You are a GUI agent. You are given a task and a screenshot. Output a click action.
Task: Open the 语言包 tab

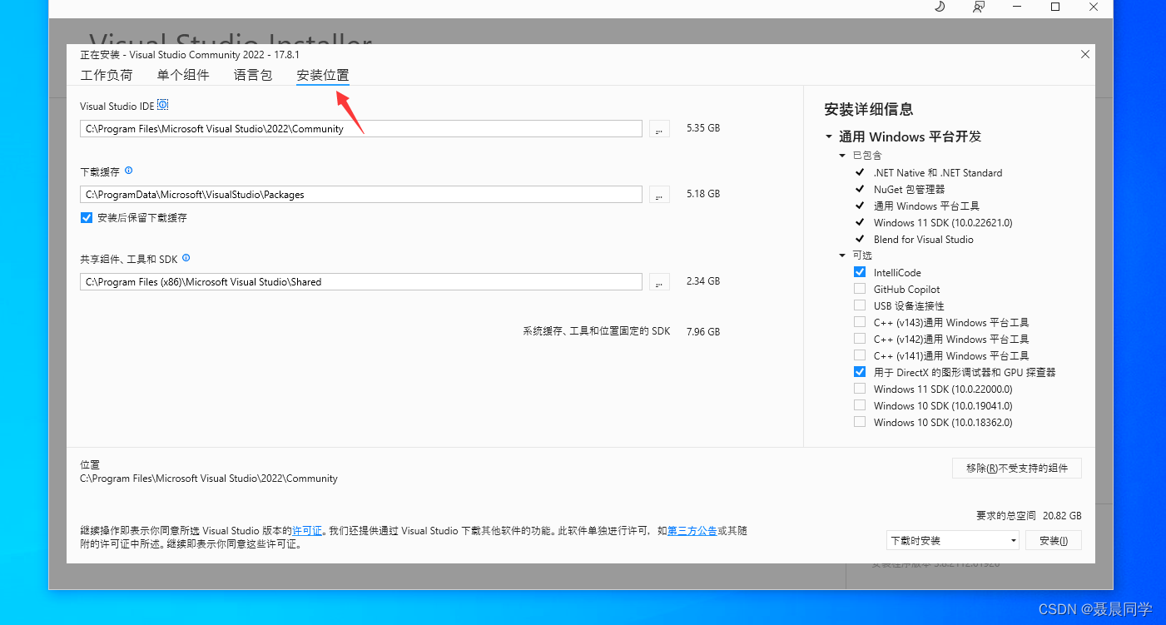click(x=253, y=74)
